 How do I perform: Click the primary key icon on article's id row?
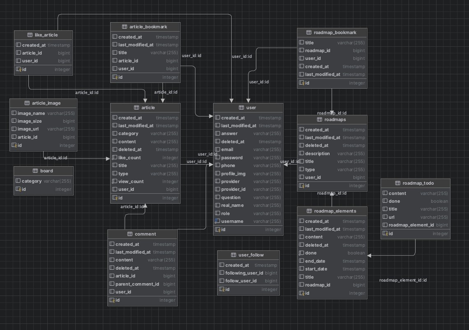(x=114, y=197)
